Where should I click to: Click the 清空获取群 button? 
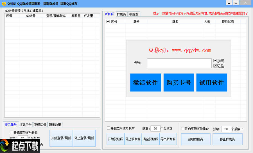point(150,139)
